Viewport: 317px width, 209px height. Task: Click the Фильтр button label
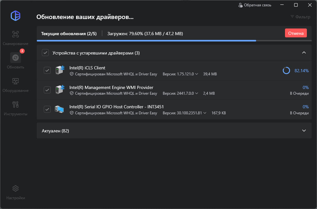[x=303, y=17]
